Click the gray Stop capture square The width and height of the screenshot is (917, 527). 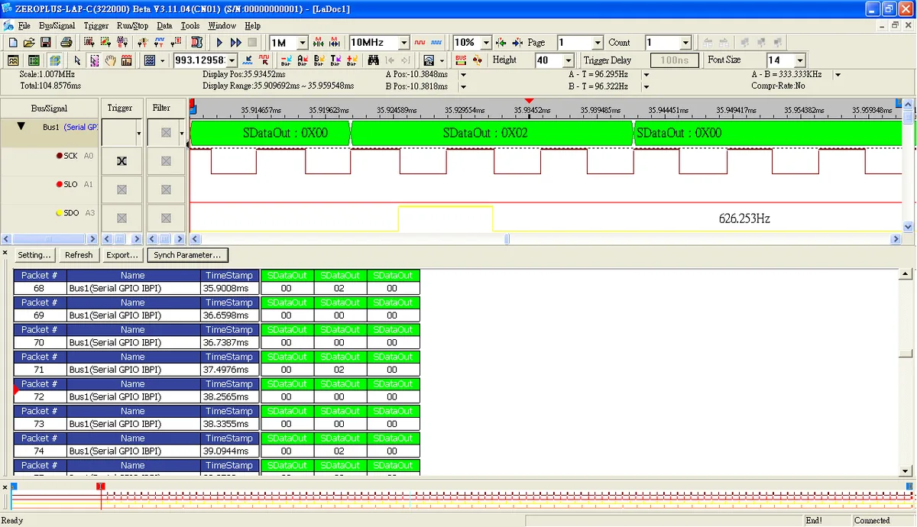(x=252, y=43)
